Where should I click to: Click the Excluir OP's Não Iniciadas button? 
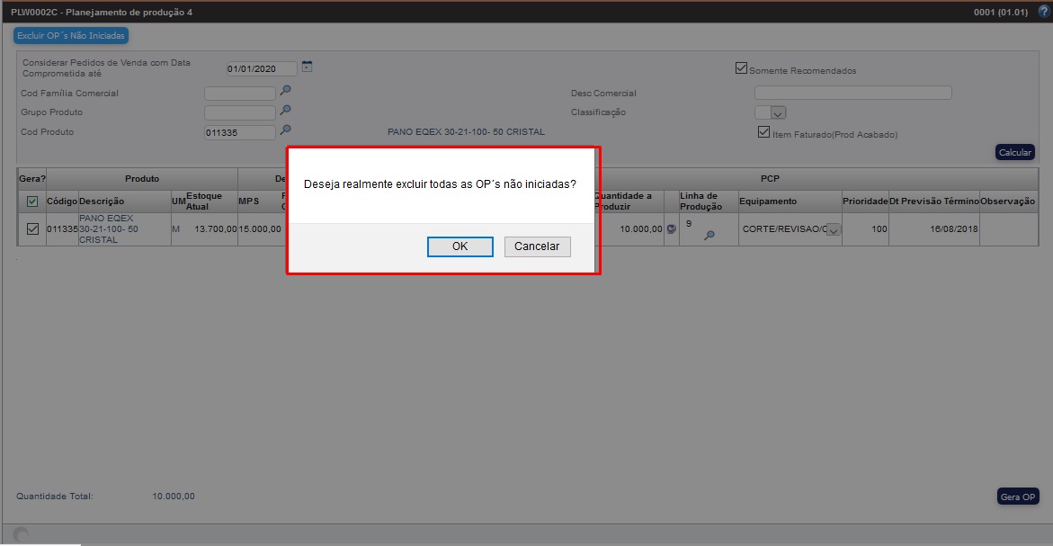(71, 36)
